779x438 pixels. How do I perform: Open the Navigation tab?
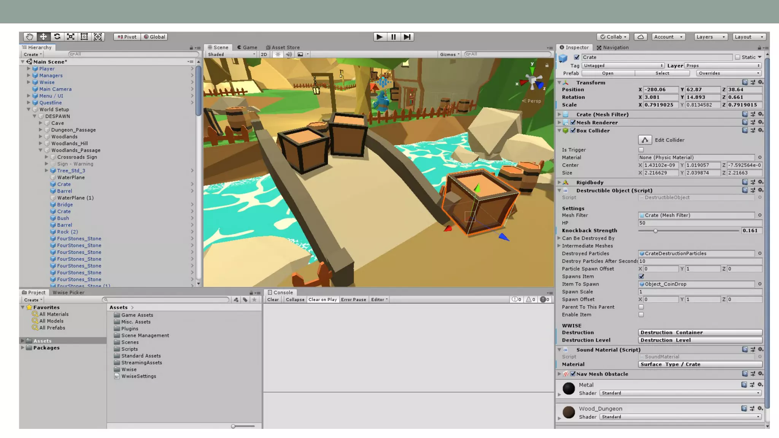point(612,48)
